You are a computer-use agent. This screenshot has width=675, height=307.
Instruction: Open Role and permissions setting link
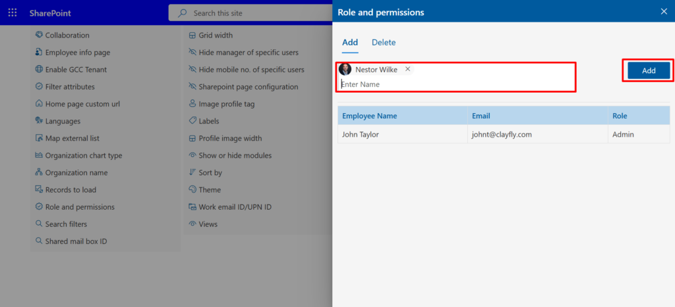tap(80, 207)
